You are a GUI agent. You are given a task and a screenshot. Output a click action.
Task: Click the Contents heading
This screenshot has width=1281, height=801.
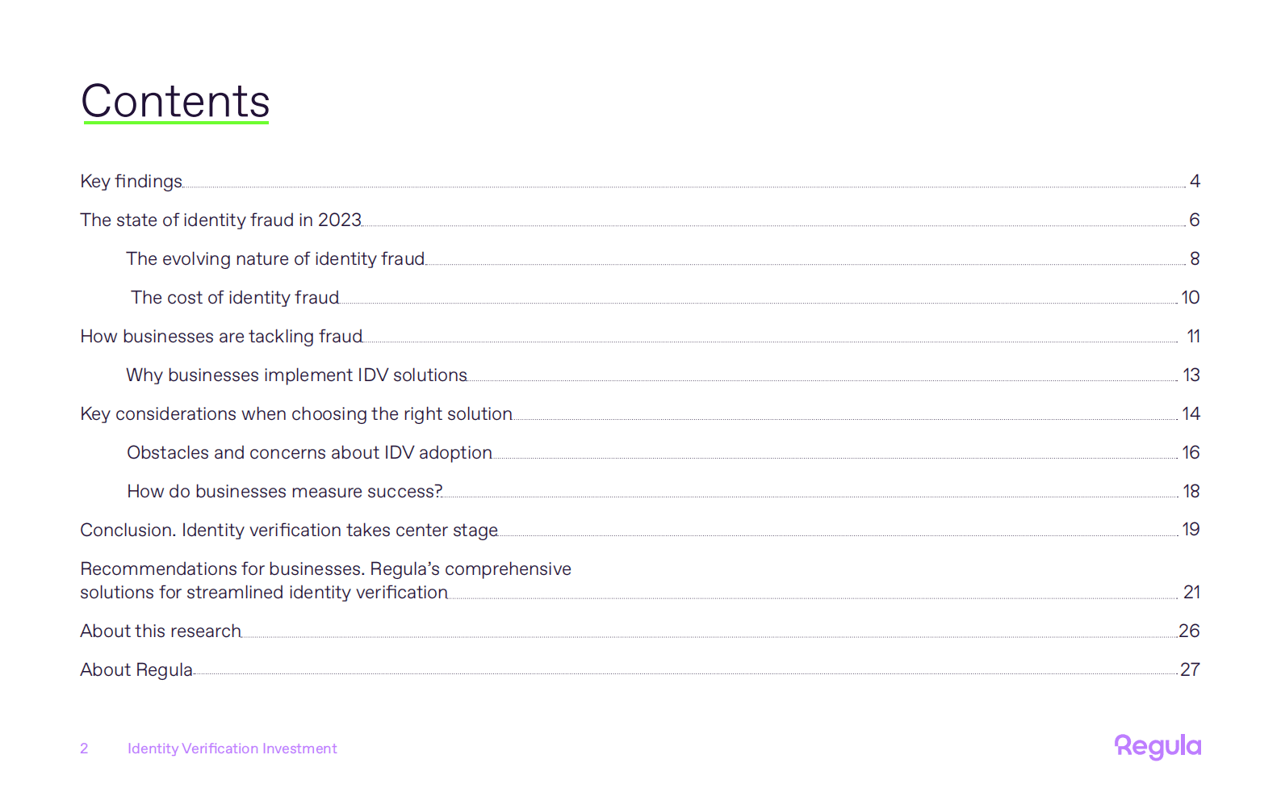pos(175,102)
